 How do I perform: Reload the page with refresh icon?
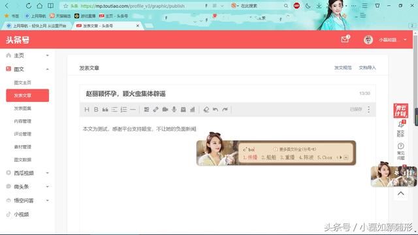[29, 6]
